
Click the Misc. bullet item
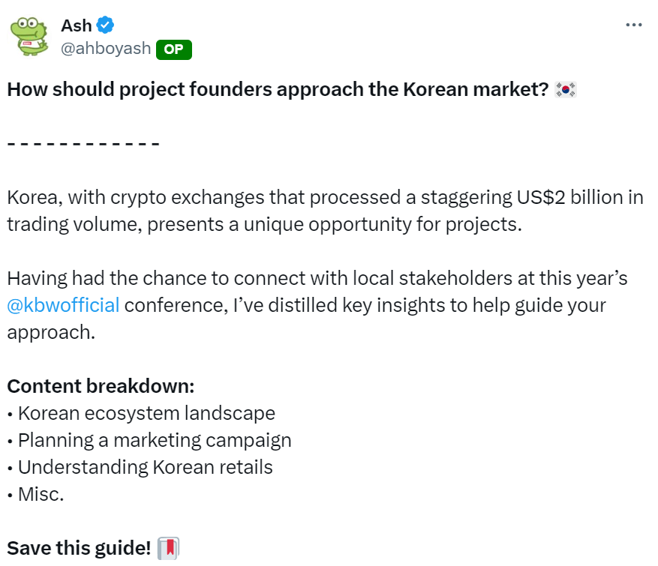coord(41,494)
